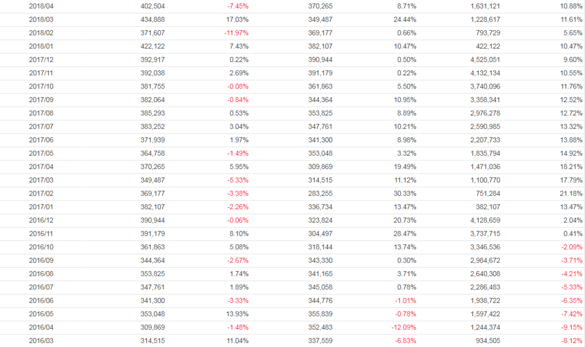585x347 pixels.
Task: Select the 24.44% percentage cell
Action: (404, 19)
